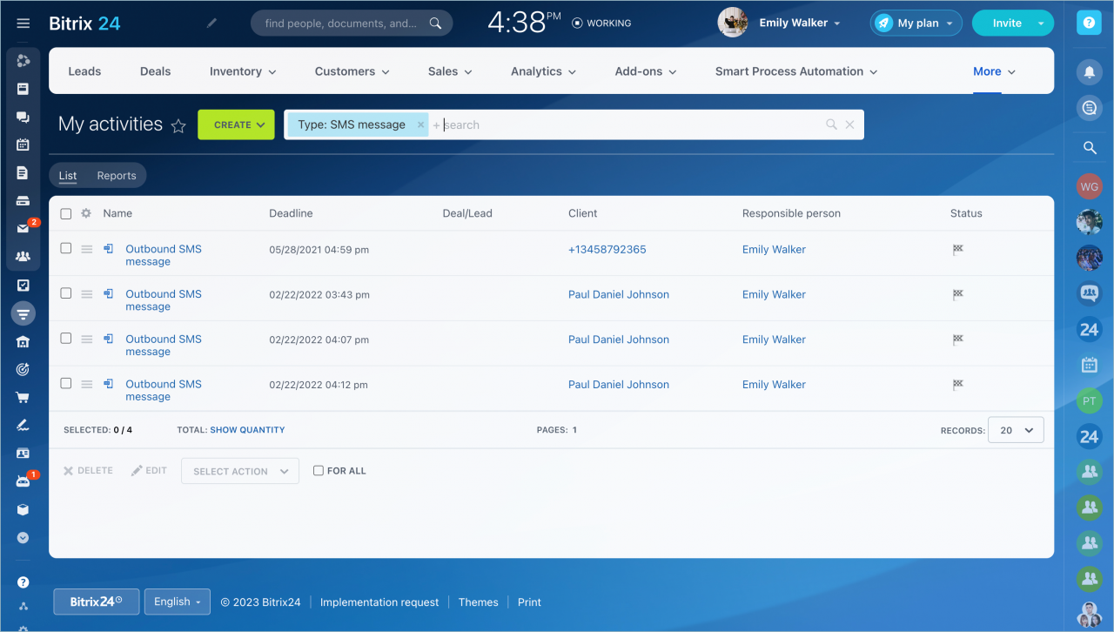Click the pencil edit icon beside Bitrix 24
The image size is (1114, 632).
point(211,24)
